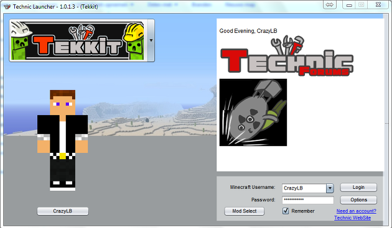Click the double-arrow resize icon in the title bar
Image resolution: width=392 pixels, height=228 pixels.
click(x=329, y=5)
